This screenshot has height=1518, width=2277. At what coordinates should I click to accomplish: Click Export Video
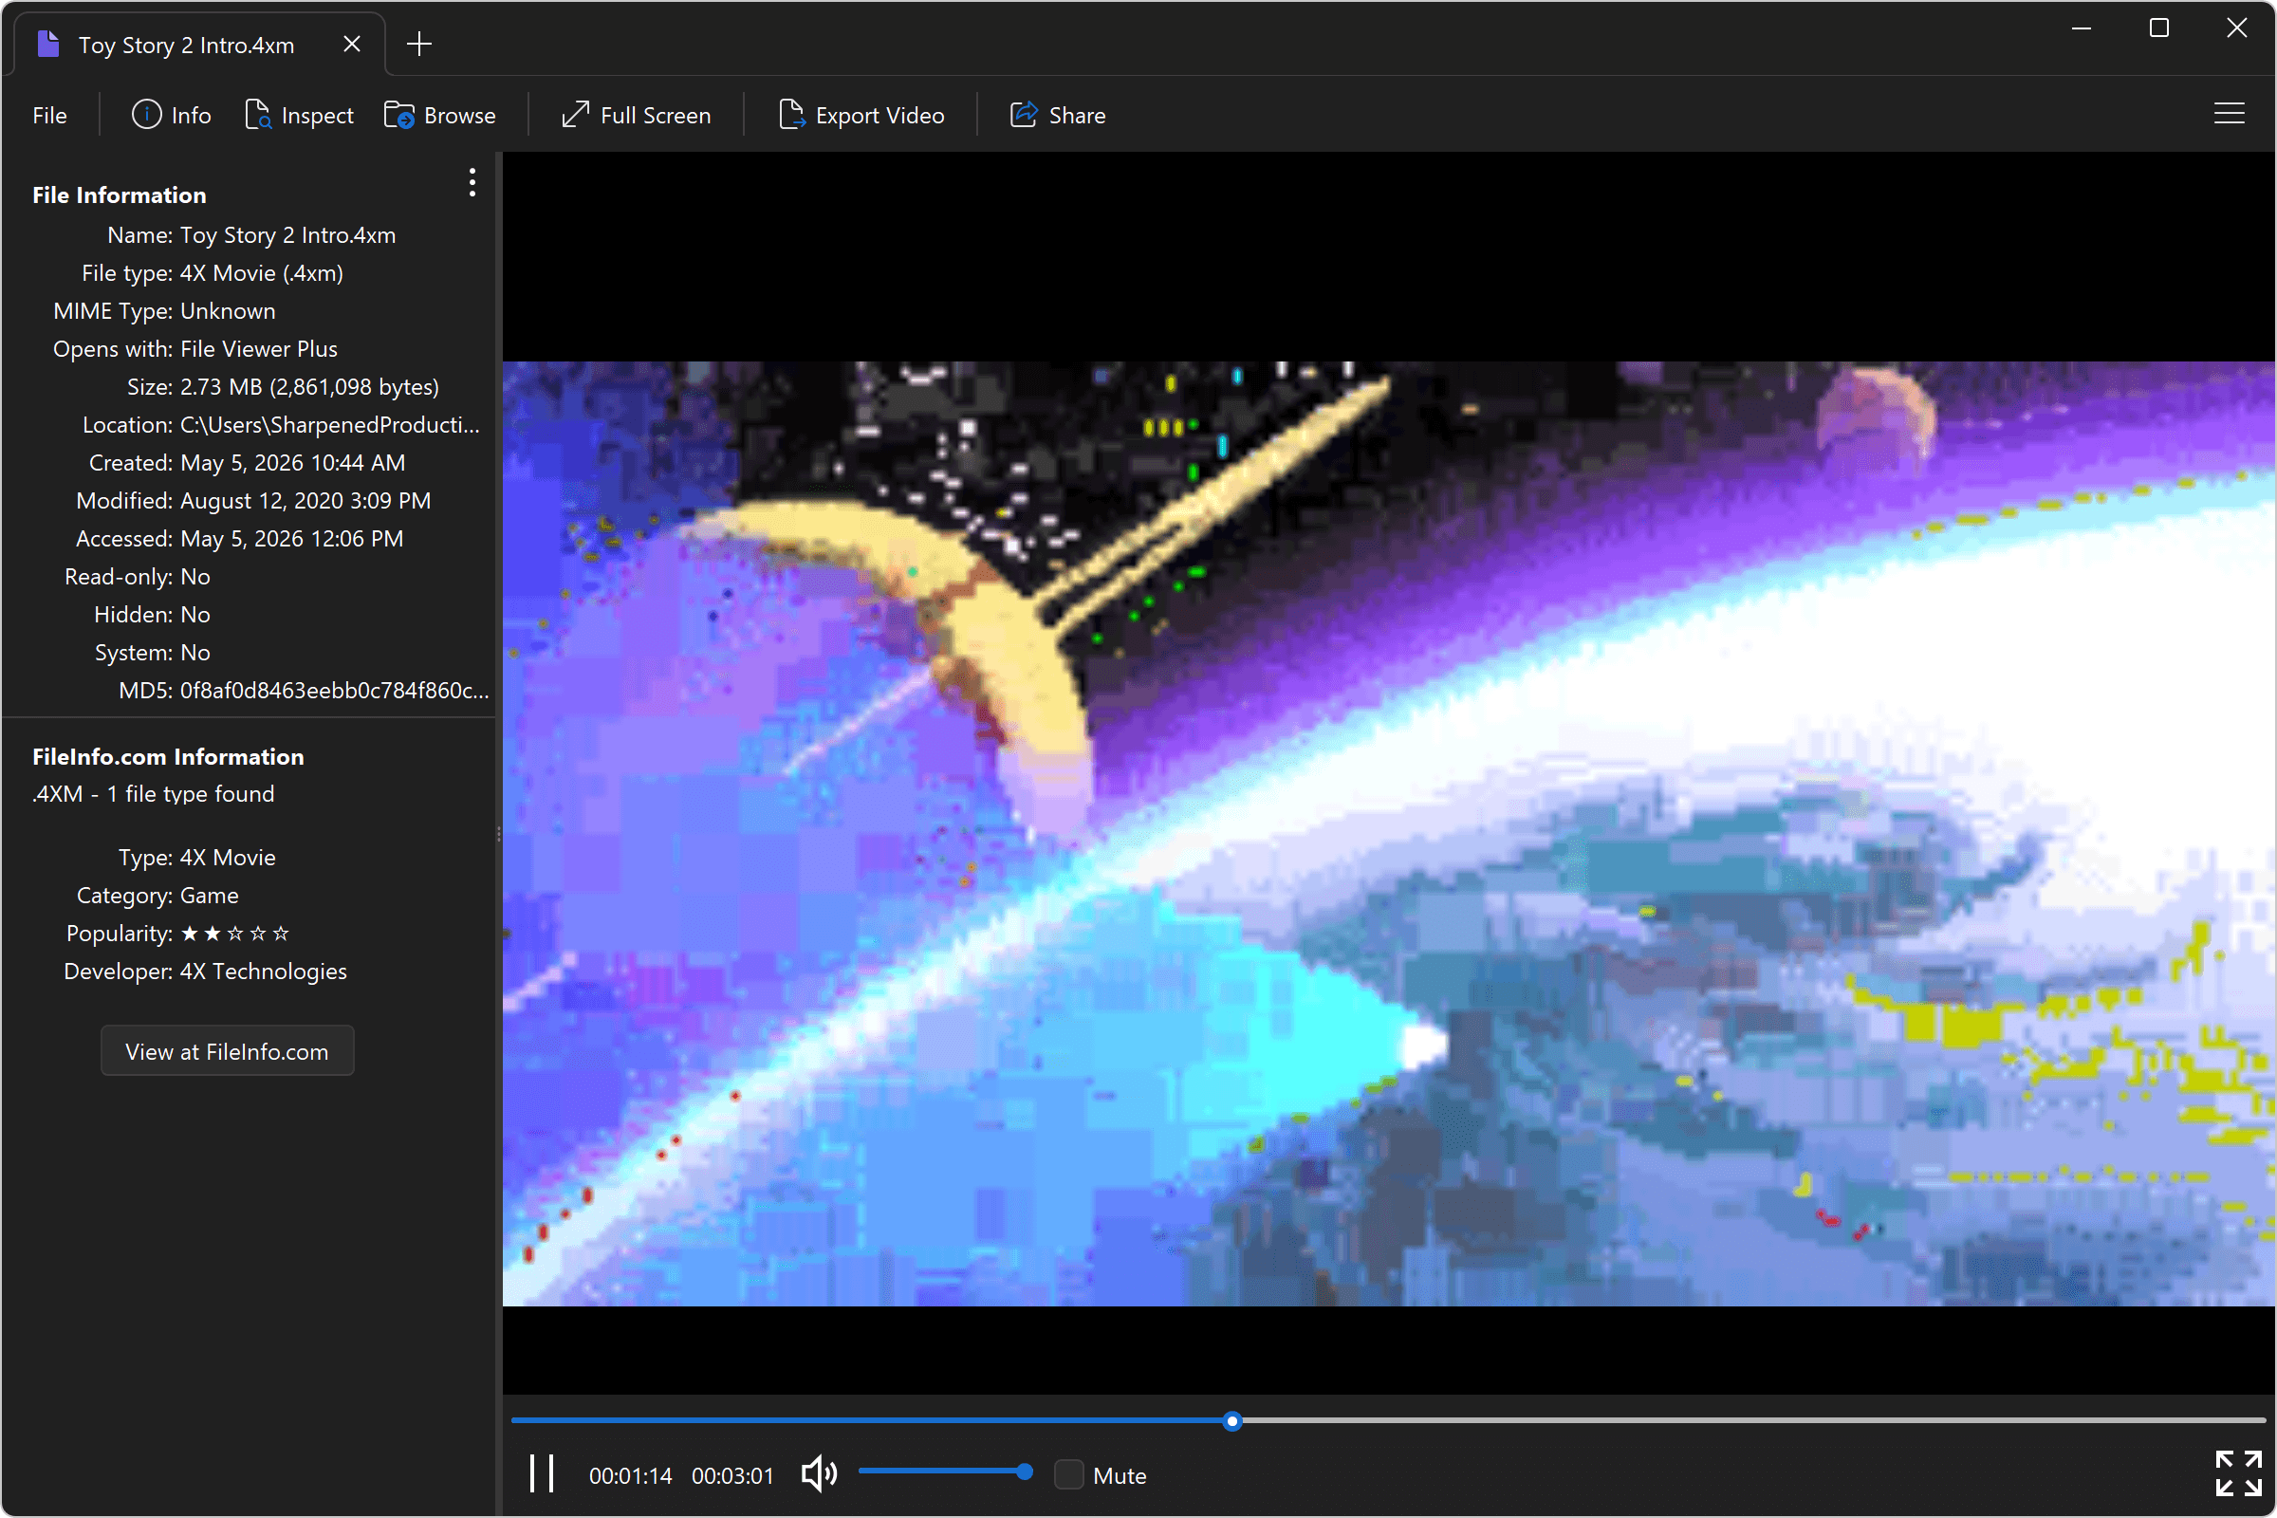tap(861, 115)
